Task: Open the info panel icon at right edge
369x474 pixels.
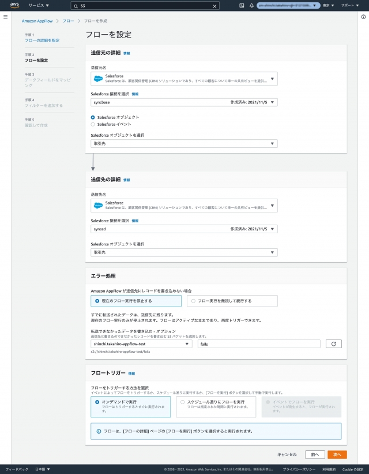Action: 363,17
